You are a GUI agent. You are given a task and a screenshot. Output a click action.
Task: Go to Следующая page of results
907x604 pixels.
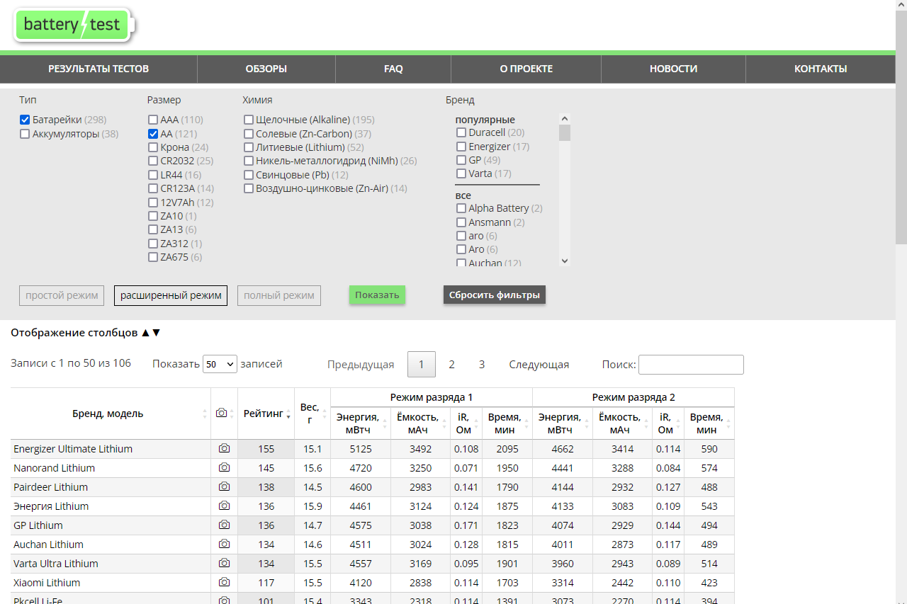tap(539, 365)
